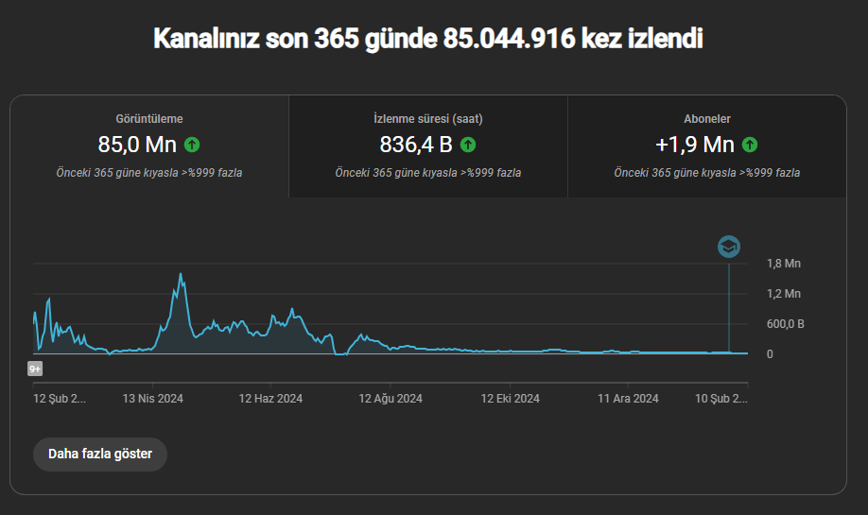868x515 pixels.
Task: Click the 10 Şub 2... end date label
Action: [x=721, y=398]
